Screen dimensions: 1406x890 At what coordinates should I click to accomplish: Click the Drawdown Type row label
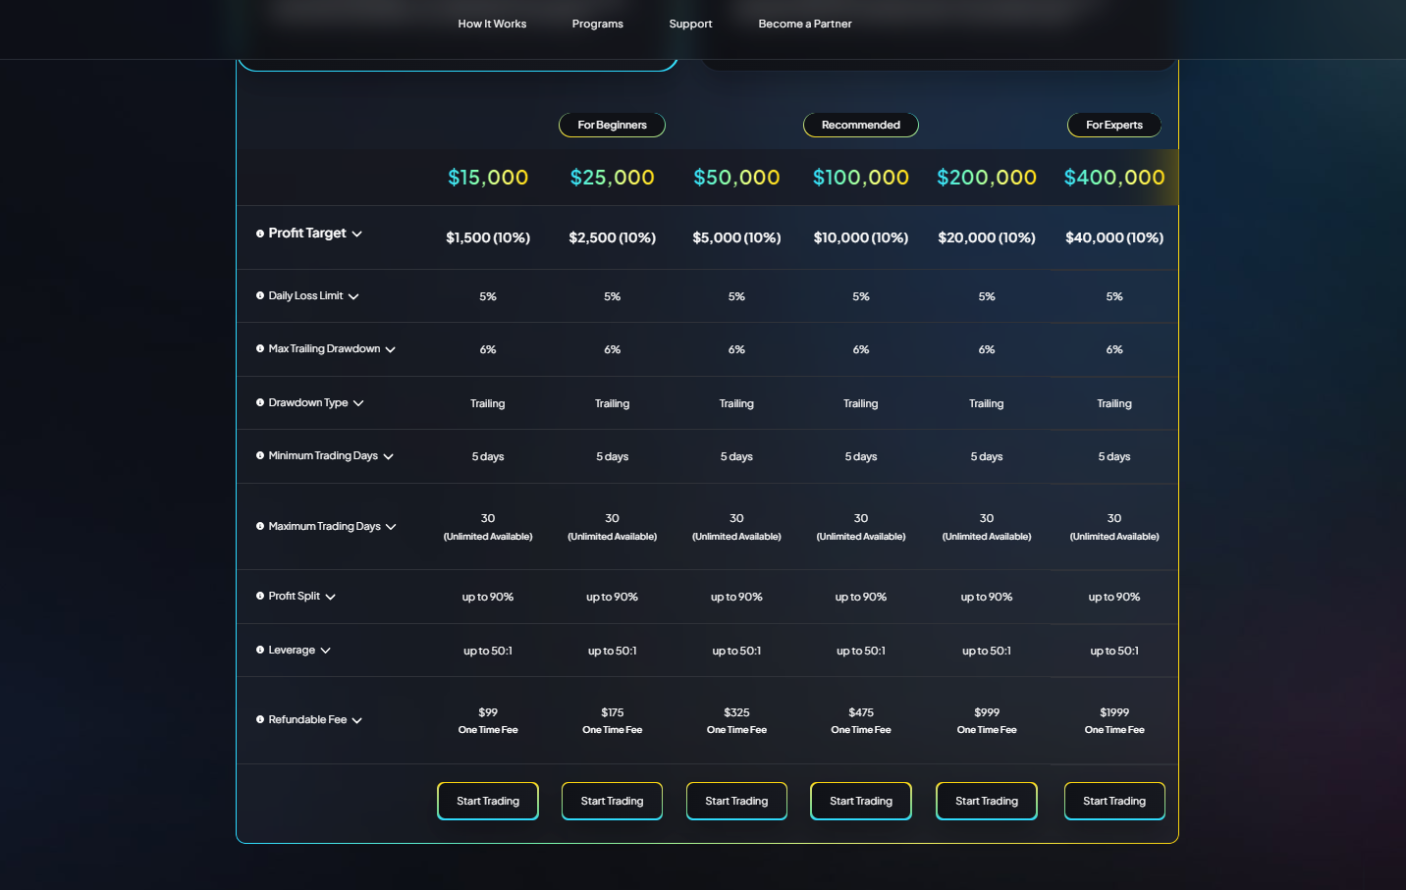[x=308, y=402]
